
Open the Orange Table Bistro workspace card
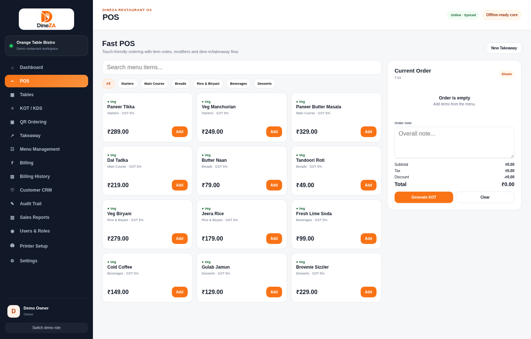tap(46, 46)
